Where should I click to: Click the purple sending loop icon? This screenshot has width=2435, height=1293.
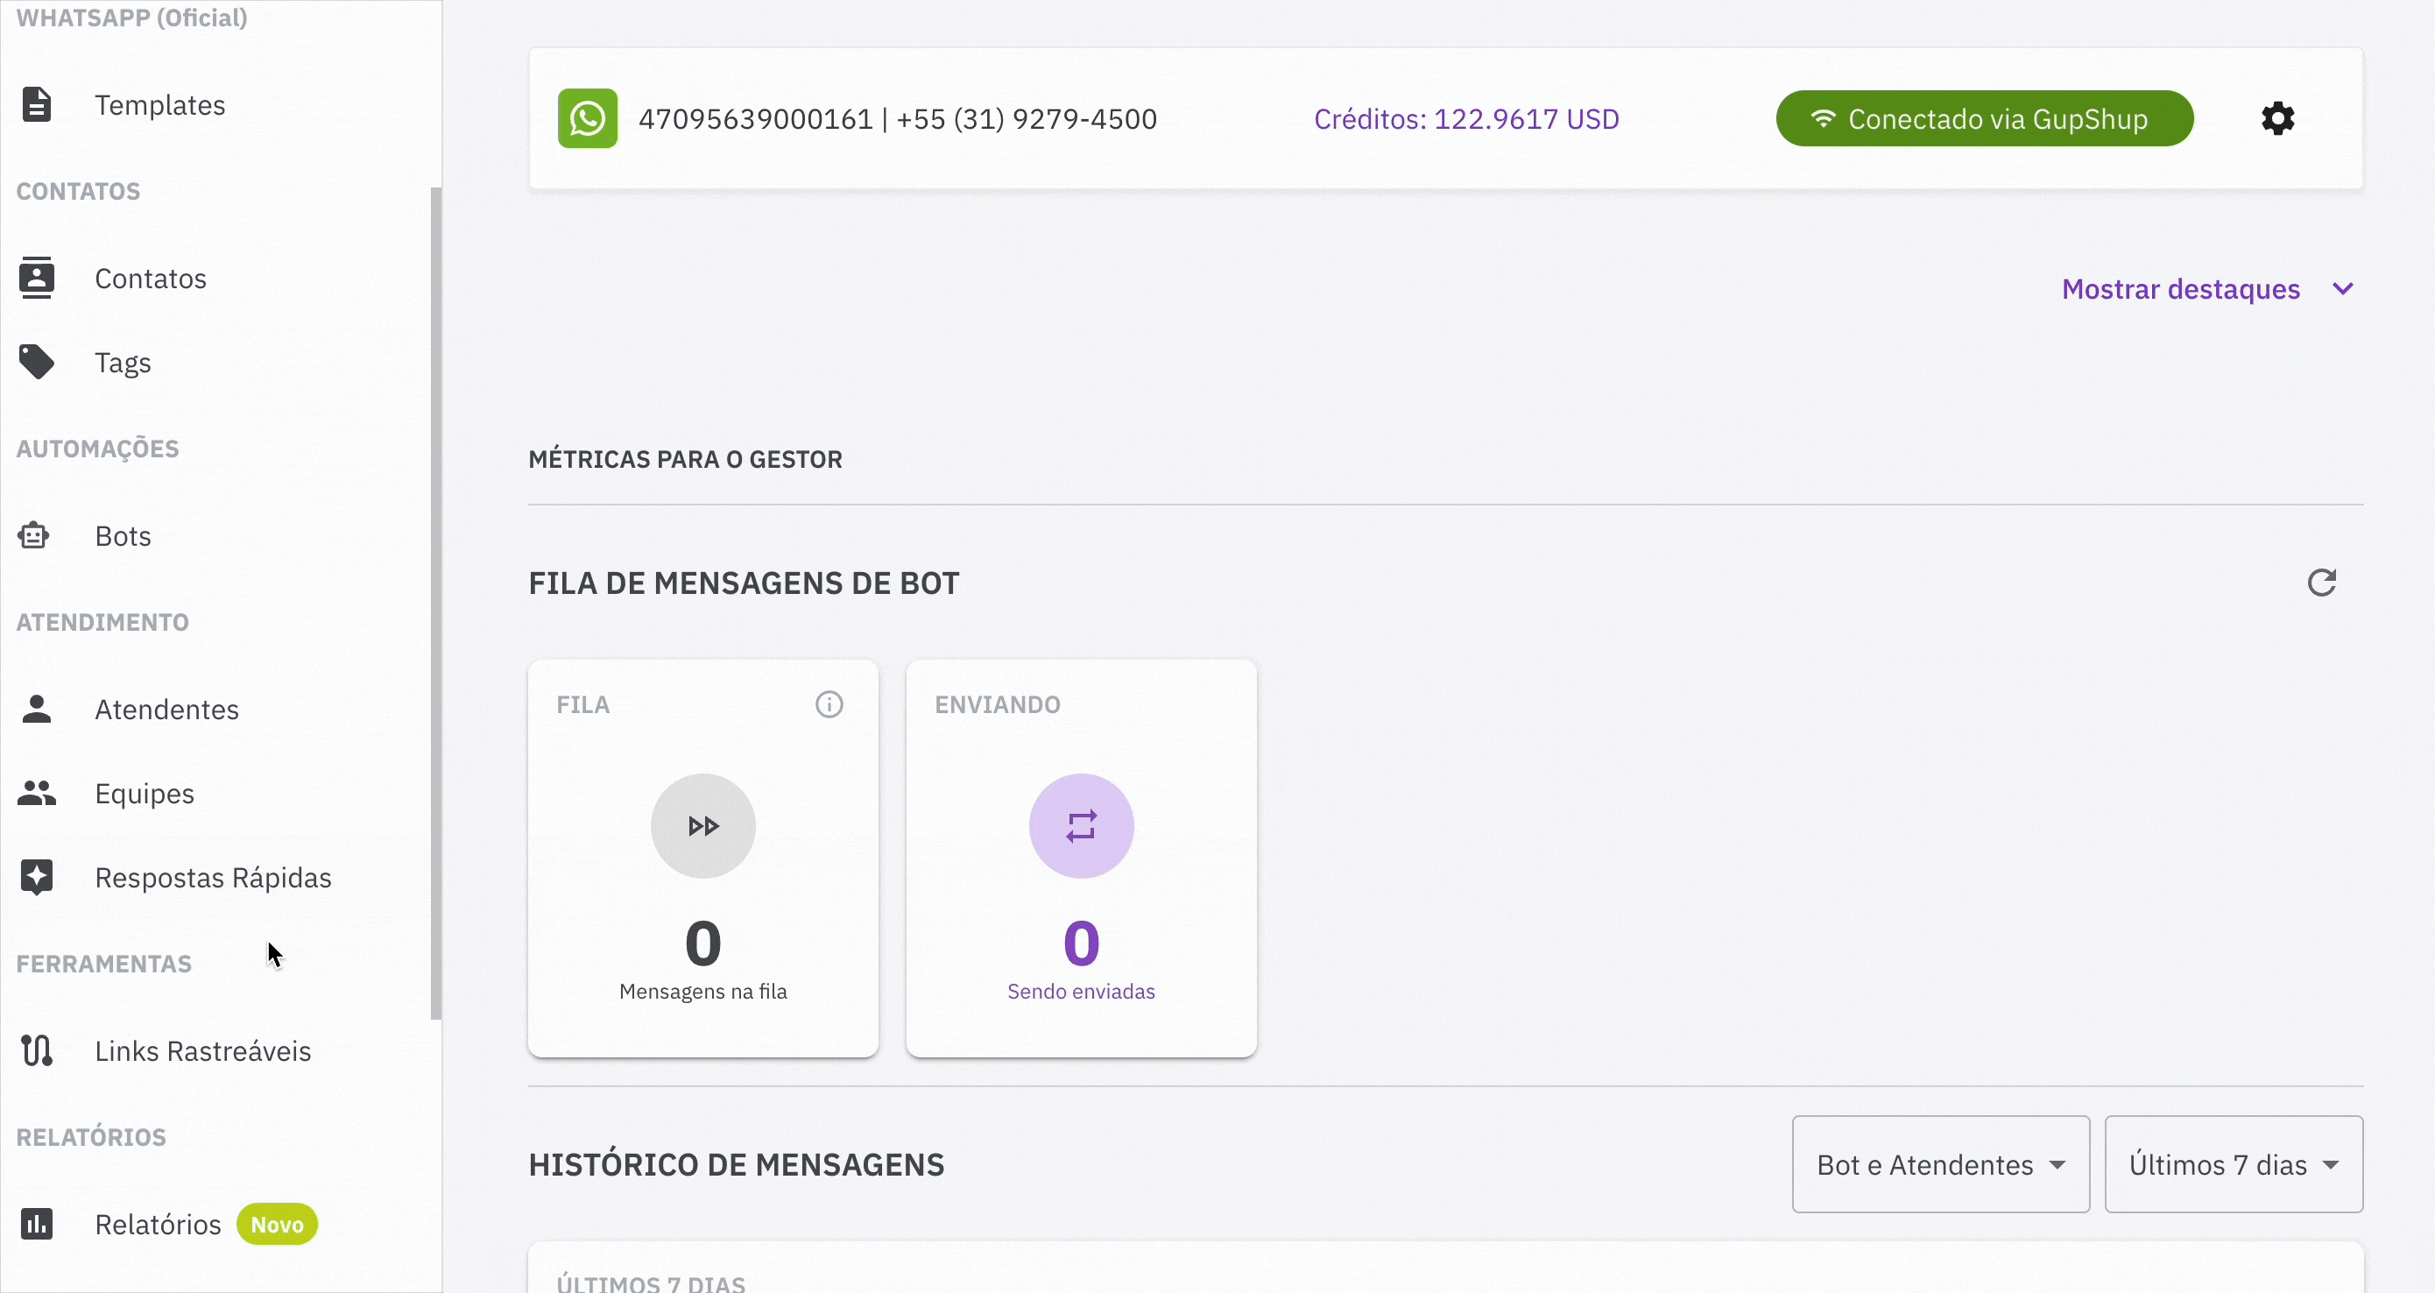1081,826
